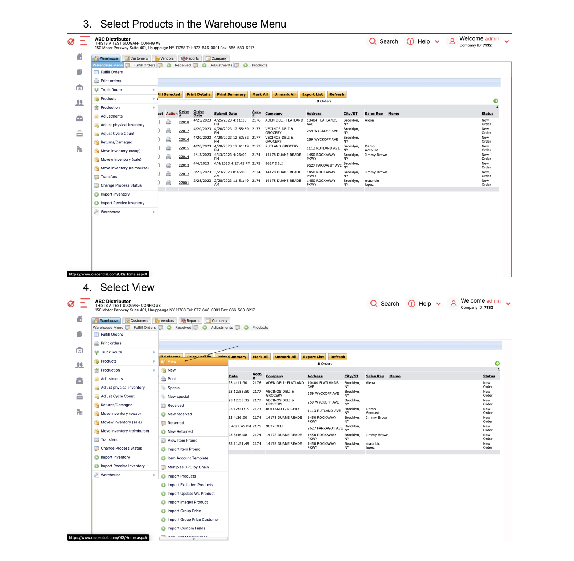Choose Multiples UPC by Chain in submenu
Viewport: 574px width, 561px height.
pos(193,467)
